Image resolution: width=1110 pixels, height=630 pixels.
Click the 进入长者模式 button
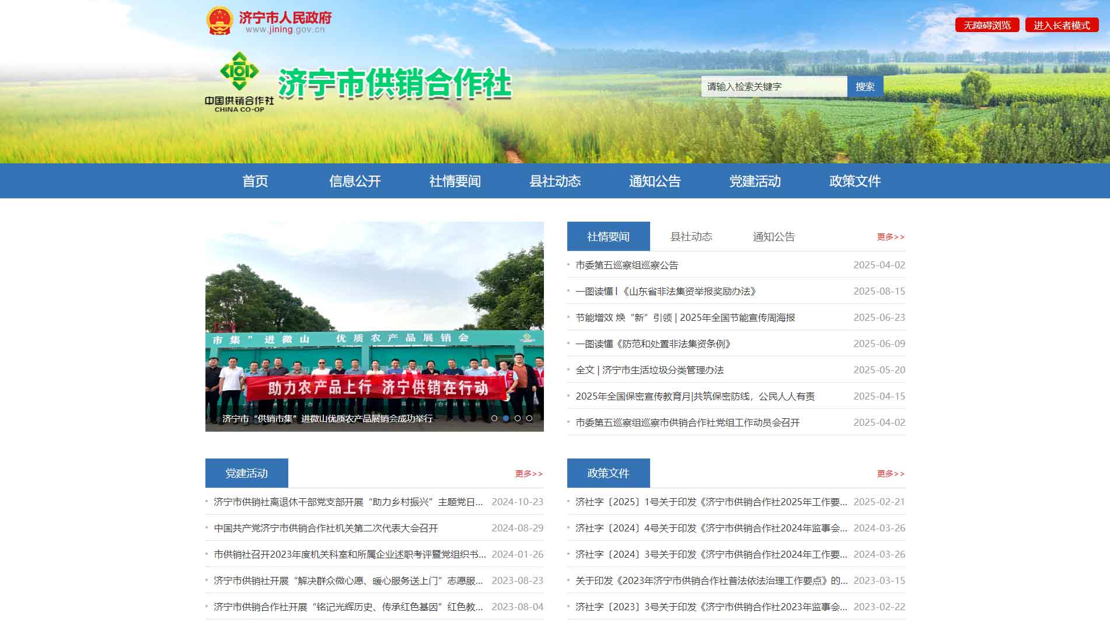[x=1062, y=25]
